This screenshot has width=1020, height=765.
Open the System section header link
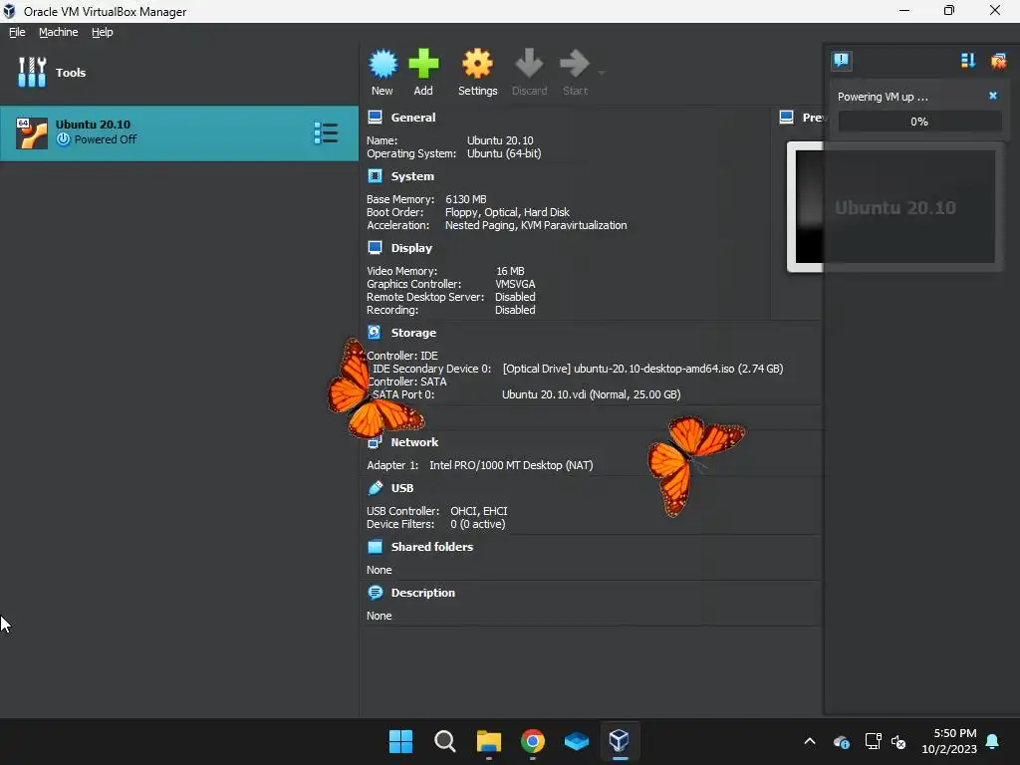click(x=412, y=176)
